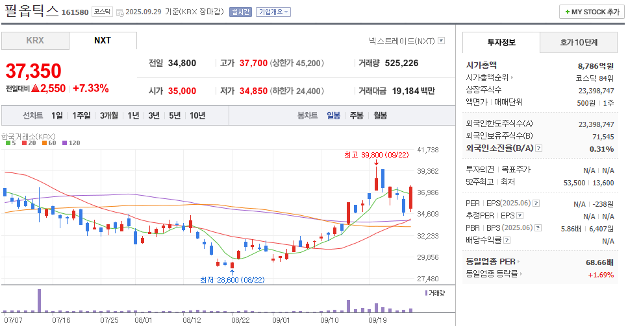Viewport: 628px width, 326px height.
Task: Click the 한국거래소(KRX) chart label
Action: pyautogui.click(x=29, y=137)
